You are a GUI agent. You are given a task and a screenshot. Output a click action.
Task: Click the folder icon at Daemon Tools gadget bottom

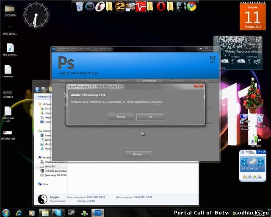tap(245, 177)
